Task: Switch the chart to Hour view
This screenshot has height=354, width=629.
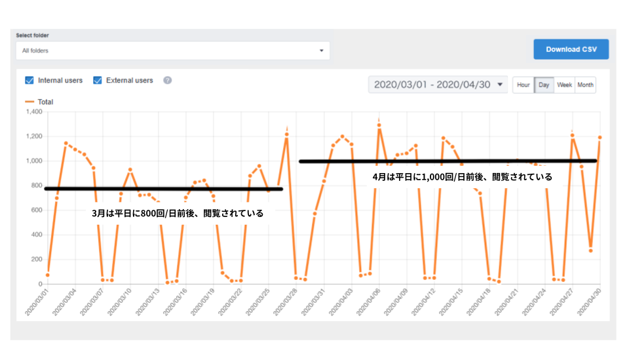Action: tap(523, 85)
